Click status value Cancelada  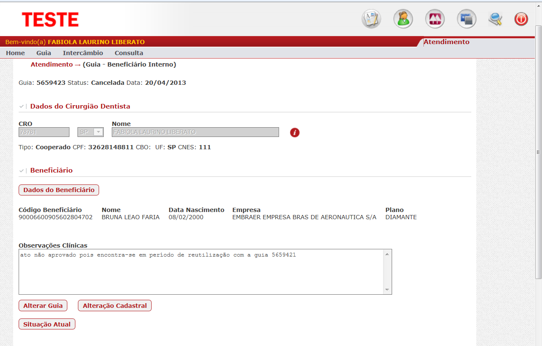click(x=108, y=83)
